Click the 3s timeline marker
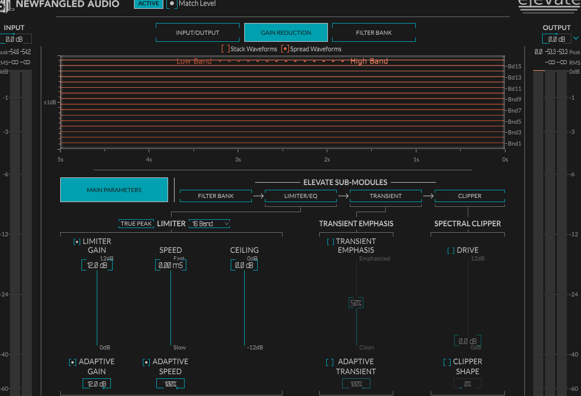Viewport: 581px width, 396px height. (x=238, y=160)
